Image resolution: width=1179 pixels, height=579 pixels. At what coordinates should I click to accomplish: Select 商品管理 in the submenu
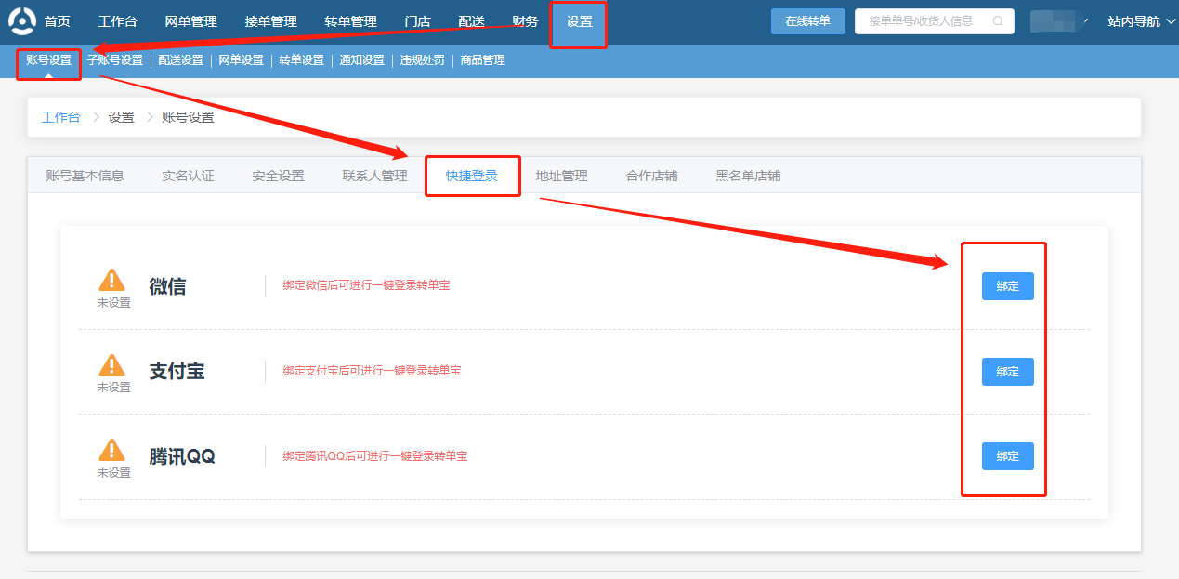tap(483, 60)
